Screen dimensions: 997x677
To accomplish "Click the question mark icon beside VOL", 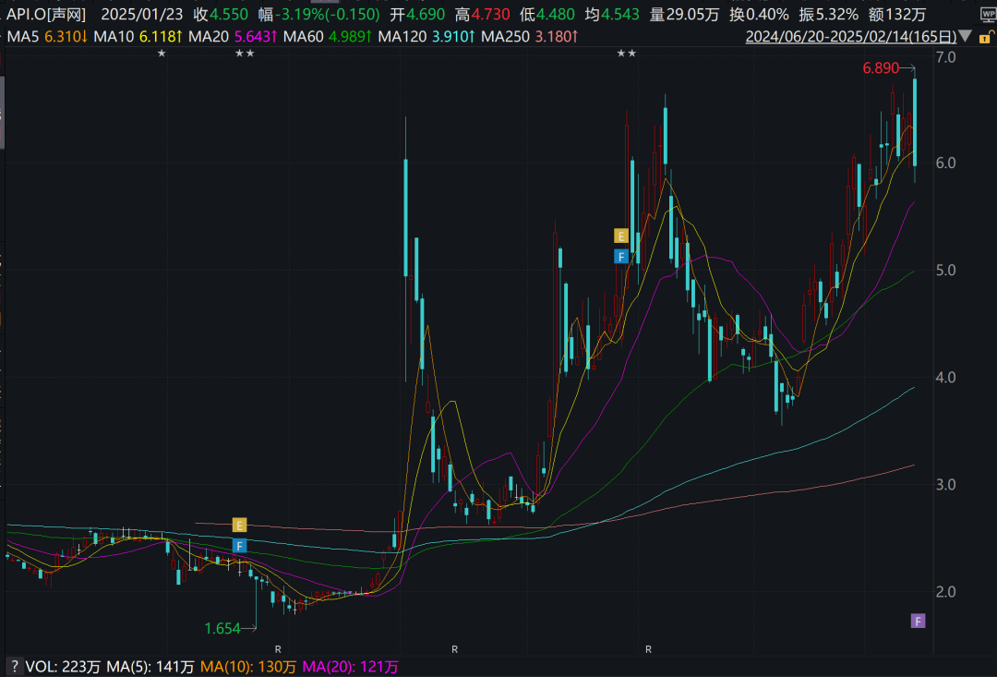I will 14,666.
